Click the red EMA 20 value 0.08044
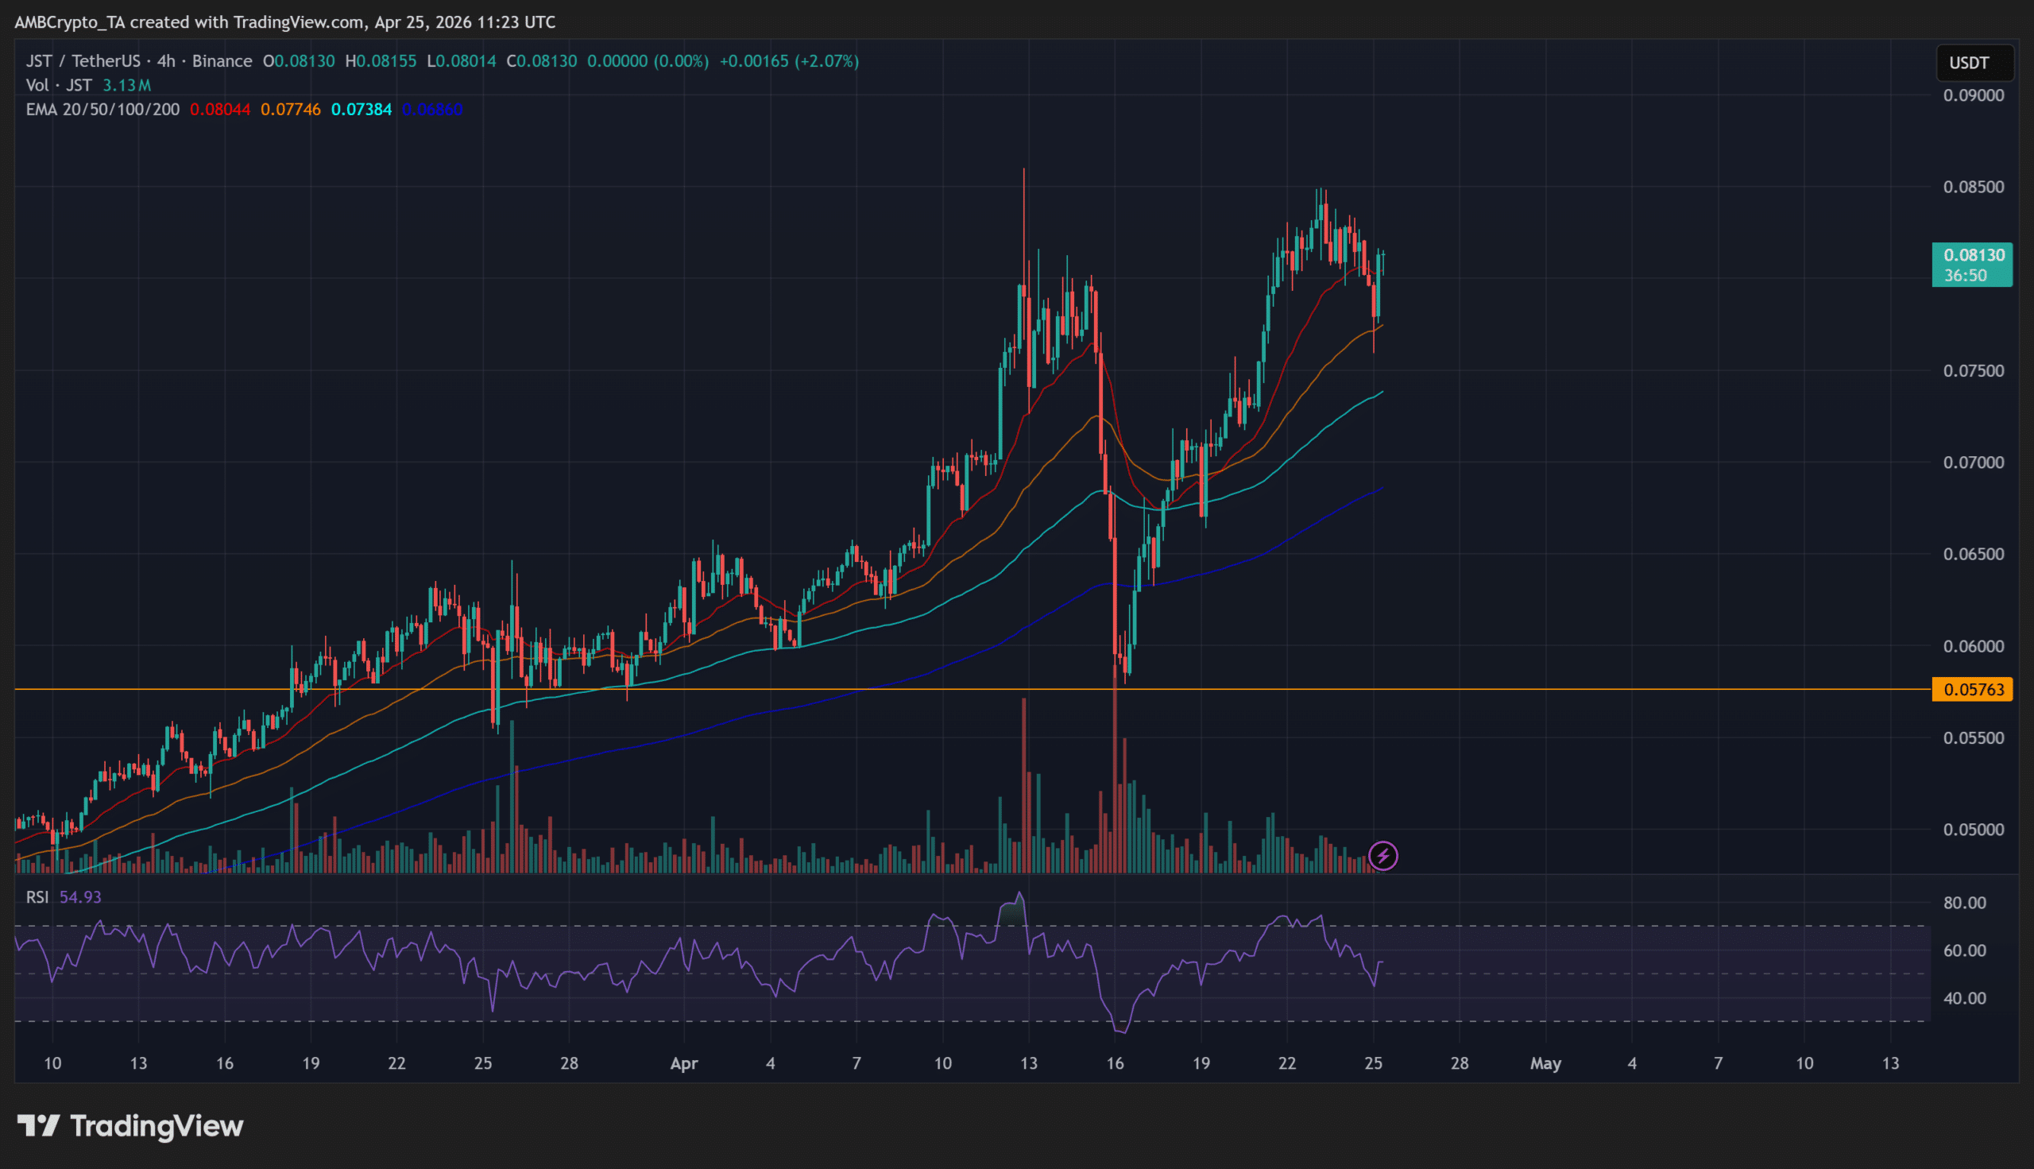This screenshot has width=2034, height=1169. [220, 109]
